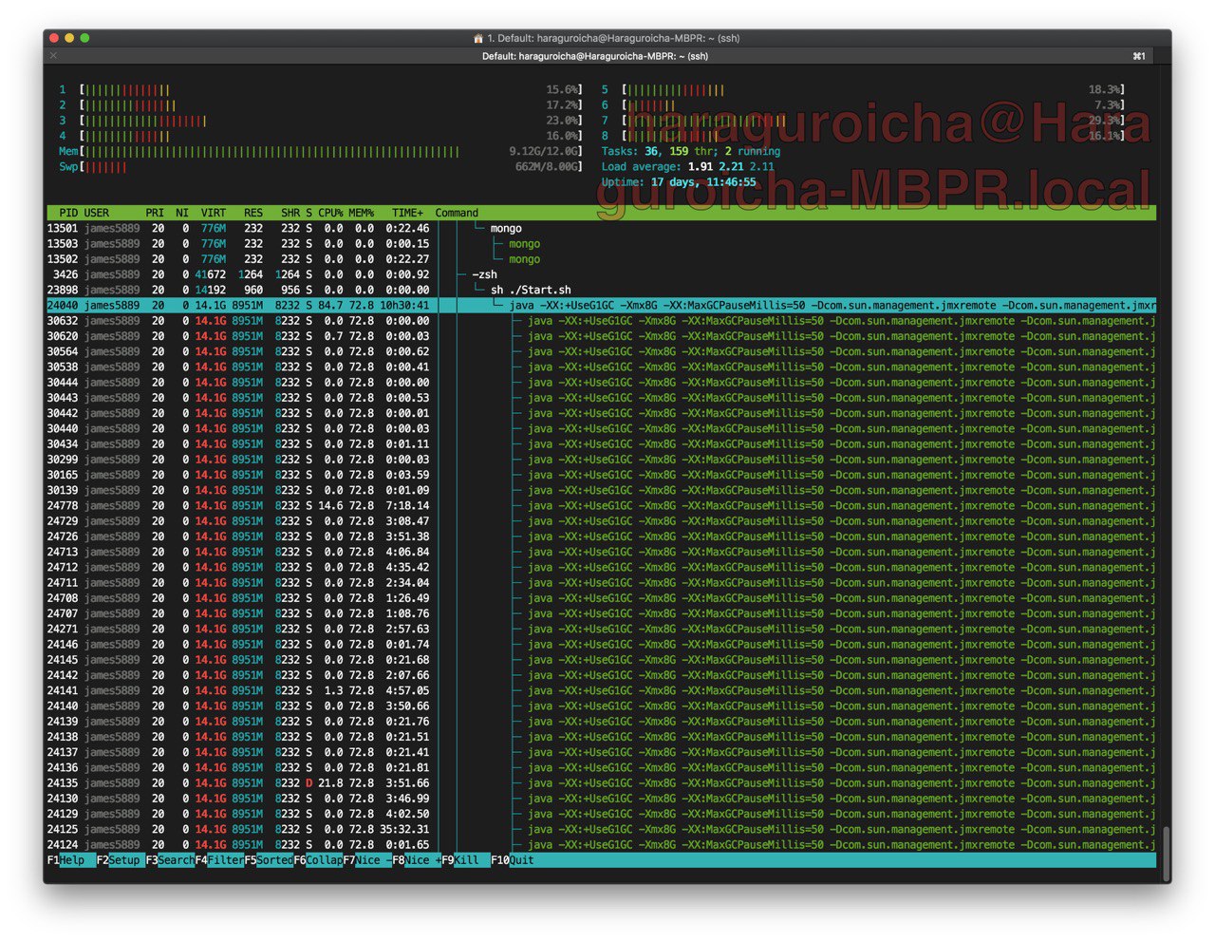Sort by the SHR column header
1215x941 pixels.
tap(290, 213)
